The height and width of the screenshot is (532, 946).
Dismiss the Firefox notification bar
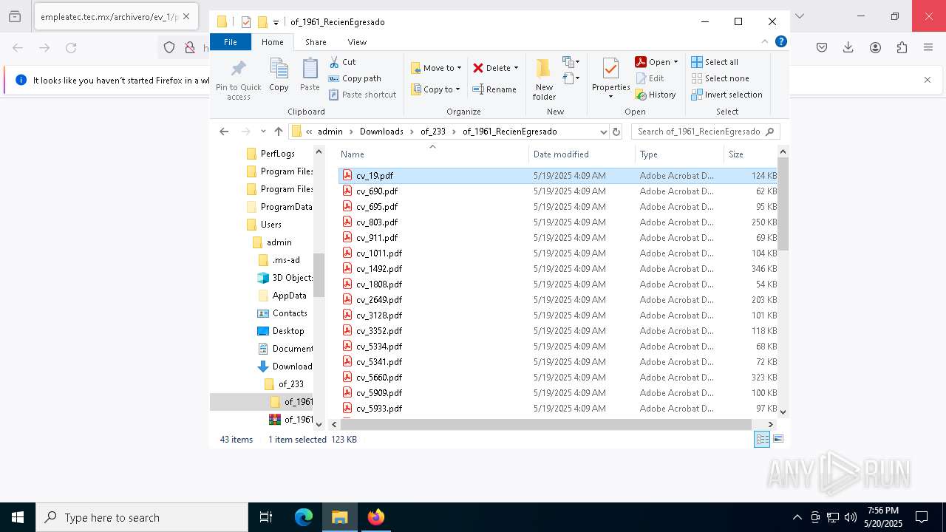coord(928,80)
